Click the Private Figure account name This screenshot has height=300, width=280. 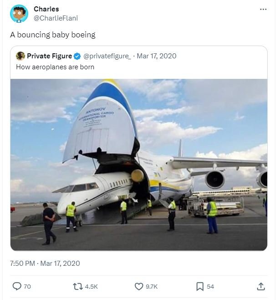click(49, 56)
